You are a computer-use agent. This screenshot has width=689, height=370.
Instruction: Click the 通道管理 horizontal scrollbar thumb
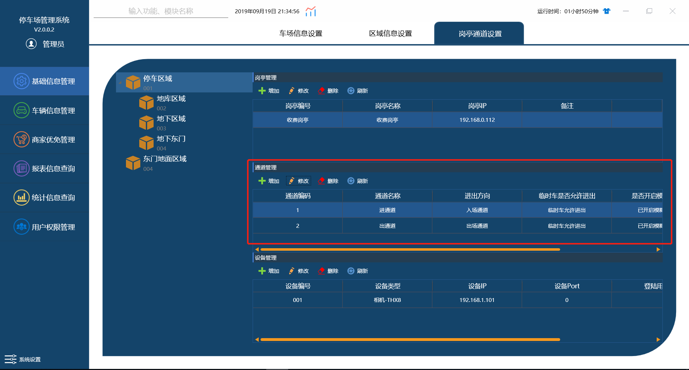pyautogui.click(x=410, y=249)
